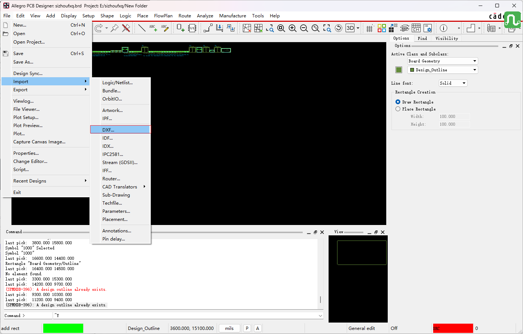The height and width of the screenshot is (334, 523).
Task: Click Save As... in the File menu
Action: click(x=46, y=62)
